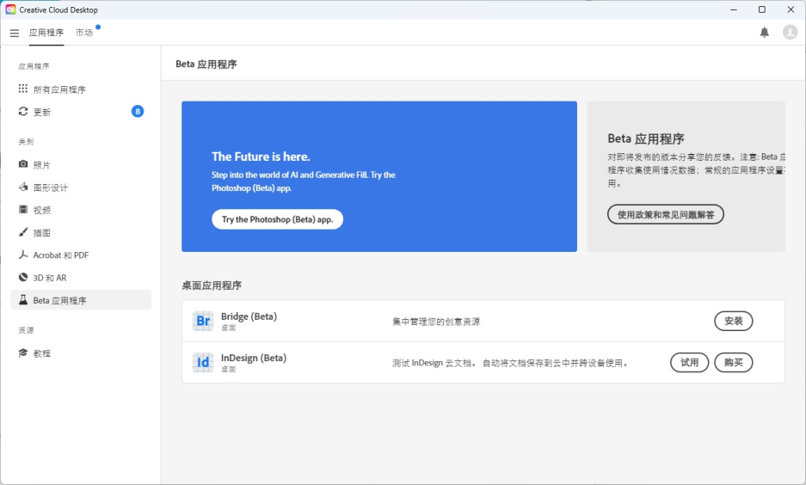
Task: Open 所有应用程序 in the sidebar
Action: pos(58,89)
